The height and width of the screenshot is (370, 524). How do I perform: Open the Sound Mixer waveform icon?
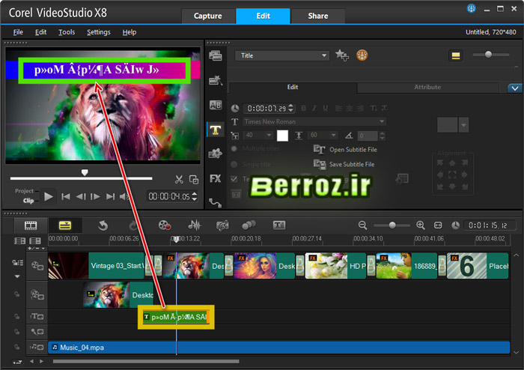194,225
